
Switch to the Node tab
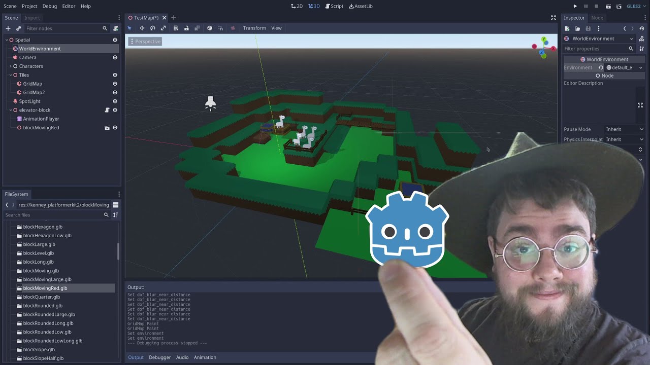click(x=597, y=18)
